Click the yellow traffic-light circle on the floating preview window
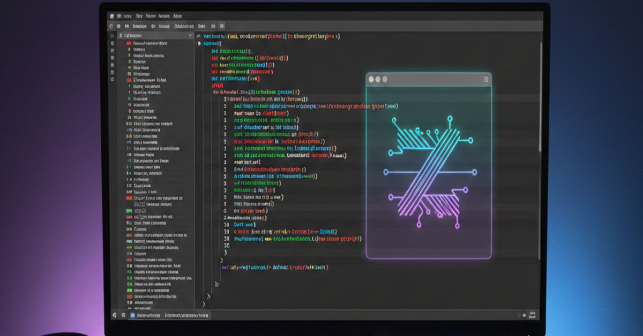 (379, 79)
